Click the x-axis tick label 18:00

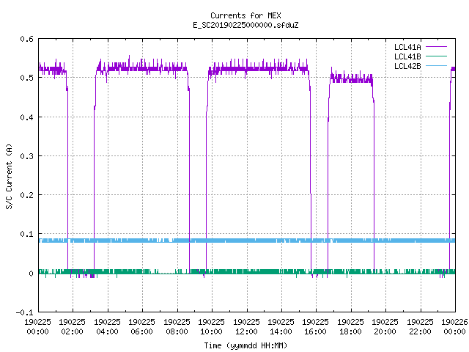pyautogui.click(x=350, y=331)
